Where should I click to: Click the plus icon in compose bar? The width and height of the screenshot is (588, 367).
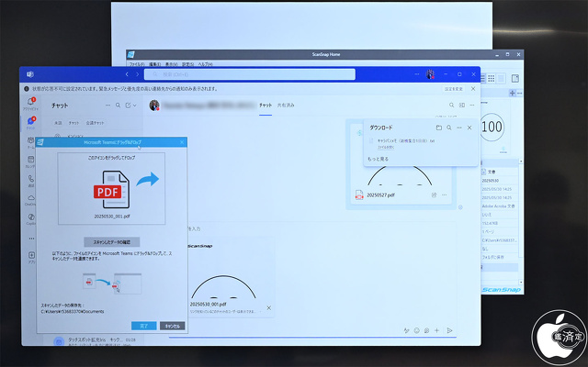[x=438, y=330]
